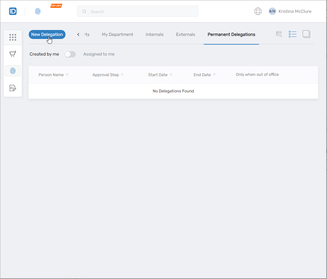Open Kristina McClure user profile
This screenshot has height=279, width=327.
click(x=290, y=12)
